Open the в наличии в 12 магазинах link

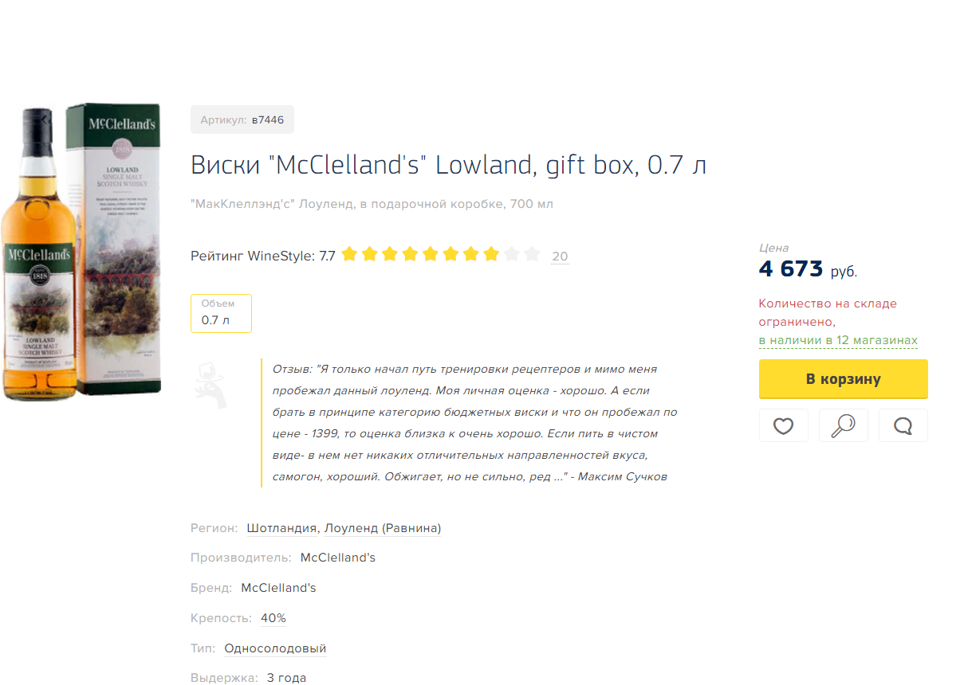(838, 340)
